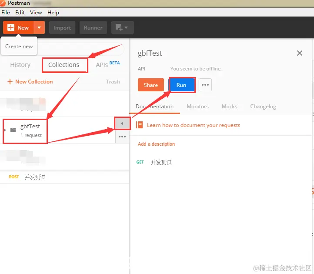314x274 pixels.
Task: Open the Help menu
Action: point(53,13)
